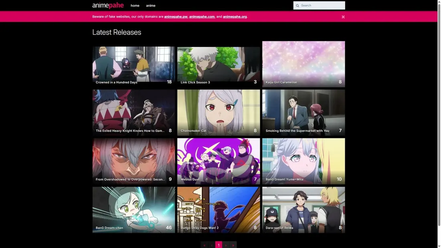
Task: Click the 'Mebius Dust' title text
Action: click(x=190, y=179)
